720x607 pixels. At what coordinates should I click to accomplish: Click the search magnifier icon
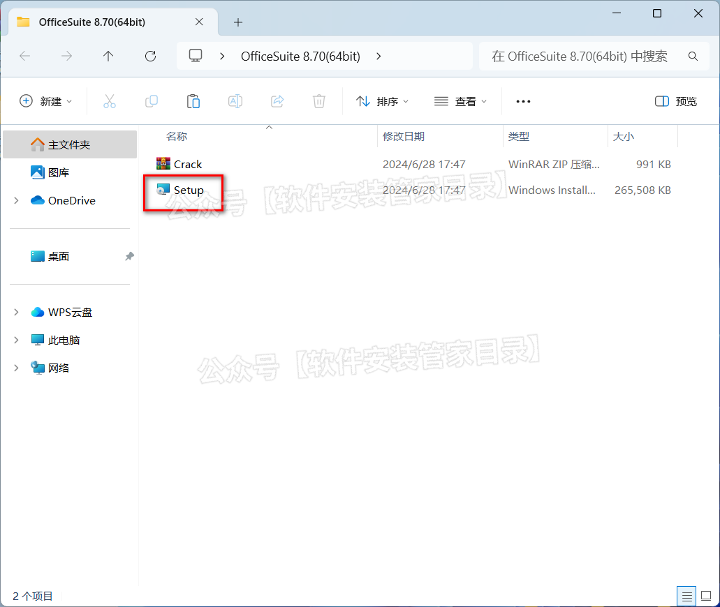[693, 56]
